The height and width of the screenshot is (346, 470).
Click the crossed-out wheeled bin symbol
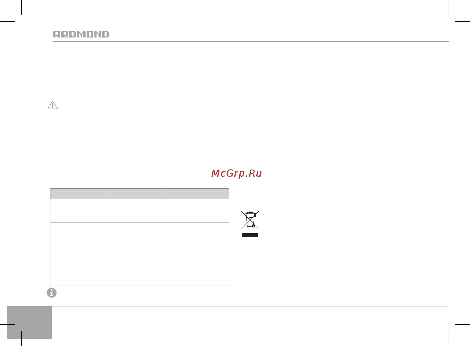250,220
